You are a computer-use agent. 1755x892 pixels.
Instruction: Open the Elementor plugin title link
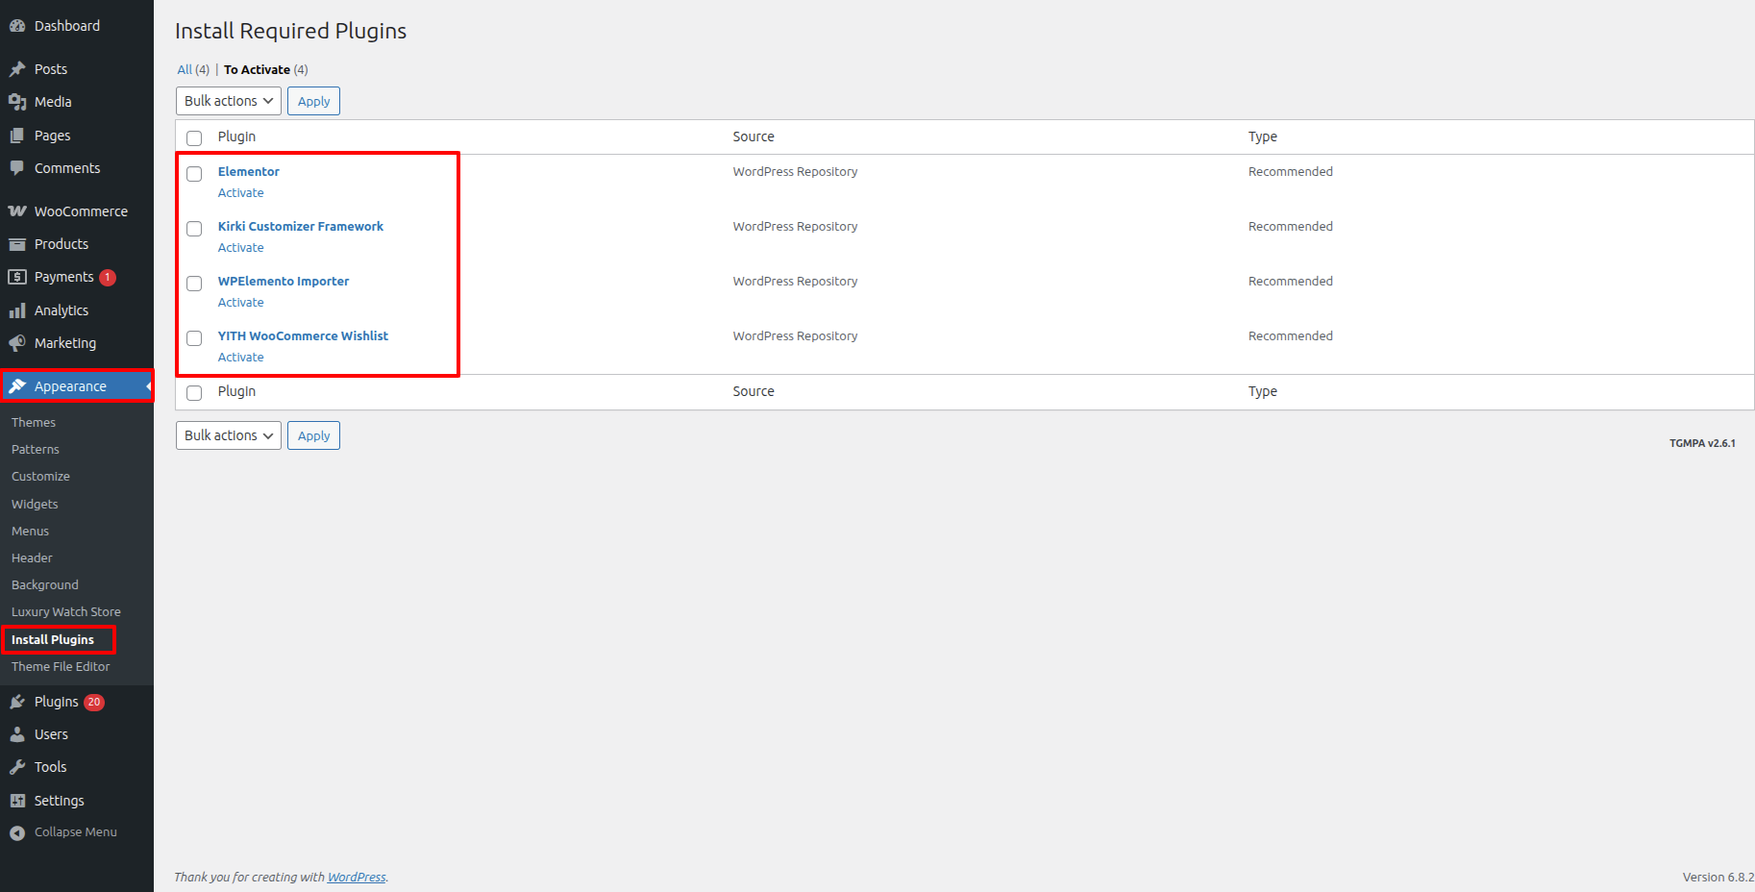point(249,172)
